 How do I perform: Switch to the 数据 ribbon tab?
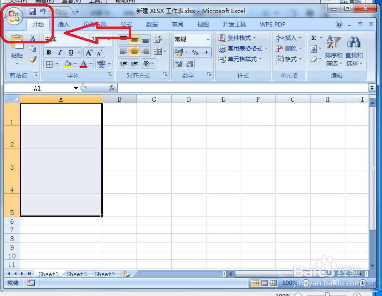[x=152, y=24]
